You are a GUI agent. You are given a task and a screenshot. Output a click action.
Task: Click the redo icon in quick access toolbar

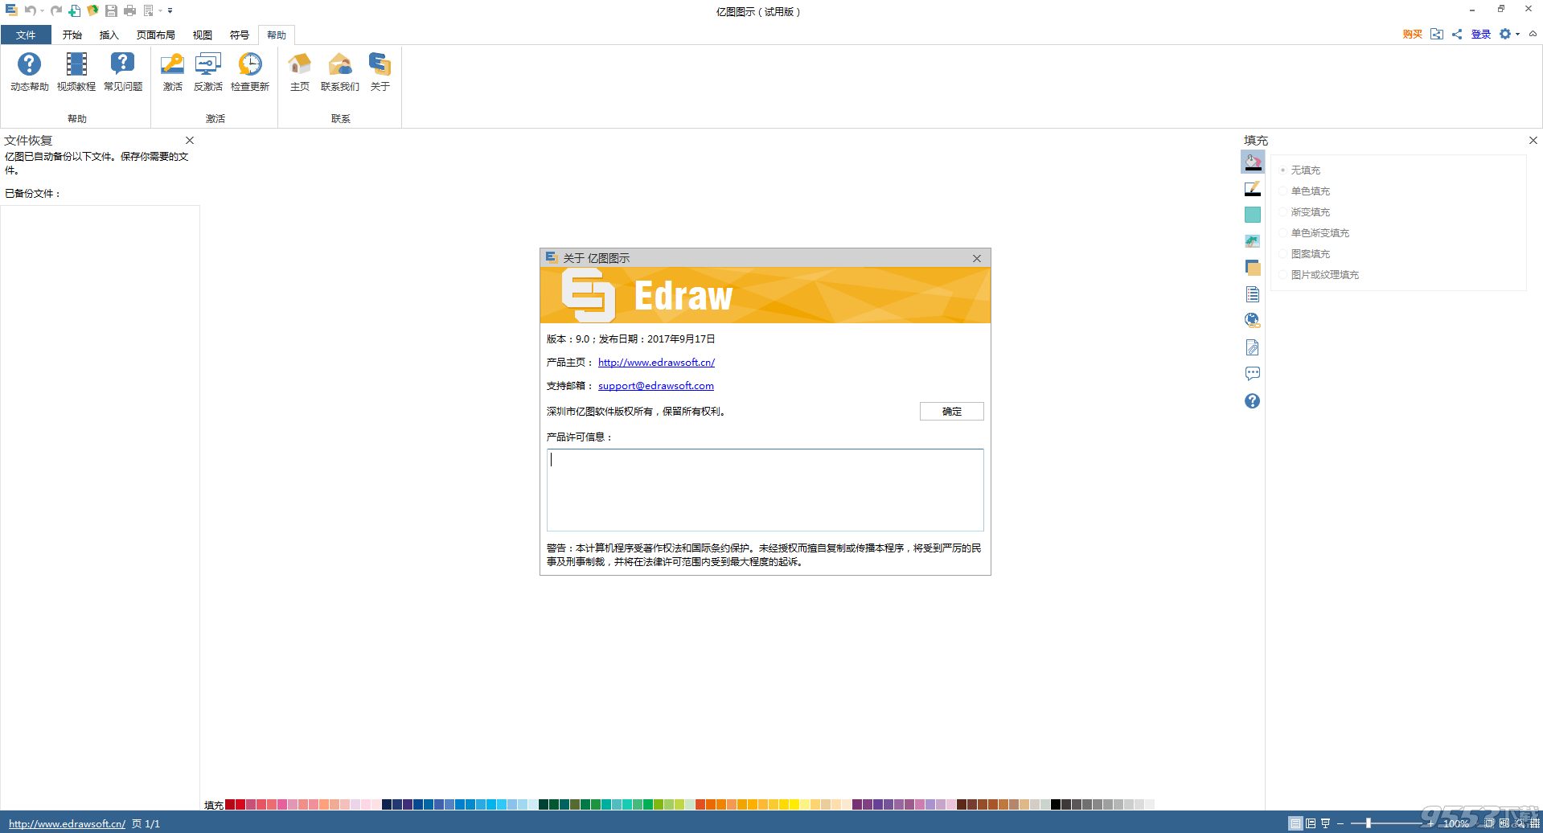pyautogui.click(x=56, y=10)
